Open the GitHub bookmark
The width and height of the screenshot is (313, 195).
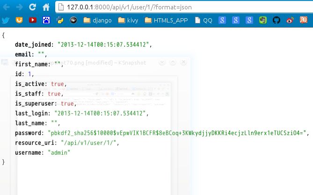pos(277,20)
